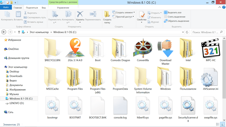Screen dimensions: 226x127
Task: Switch to the Поделиться ribbon tab
Action: click(32, 8)
